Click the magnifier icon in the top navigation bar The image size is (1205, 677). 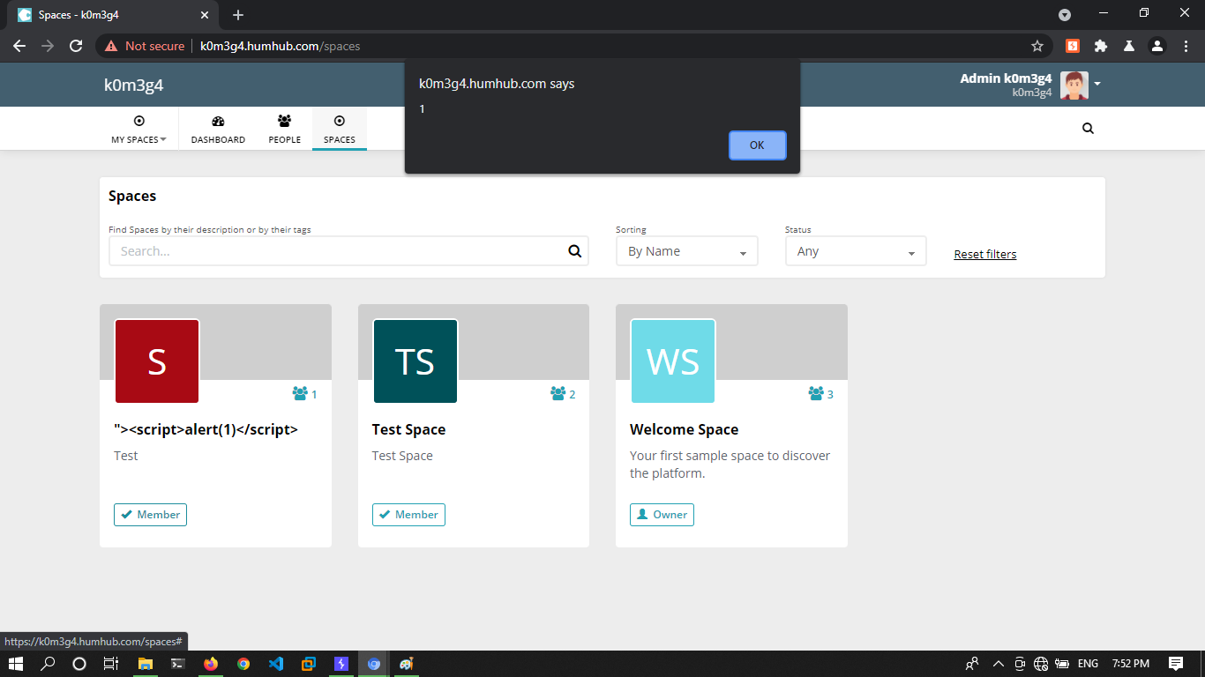[1088, 128]
